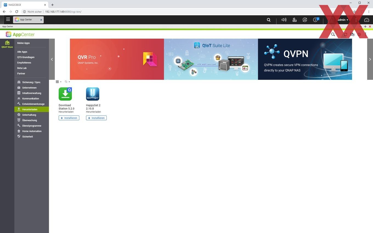Click the Download Station app icon
The width and height of the screenshot is (373, 233).
[65, 94]
